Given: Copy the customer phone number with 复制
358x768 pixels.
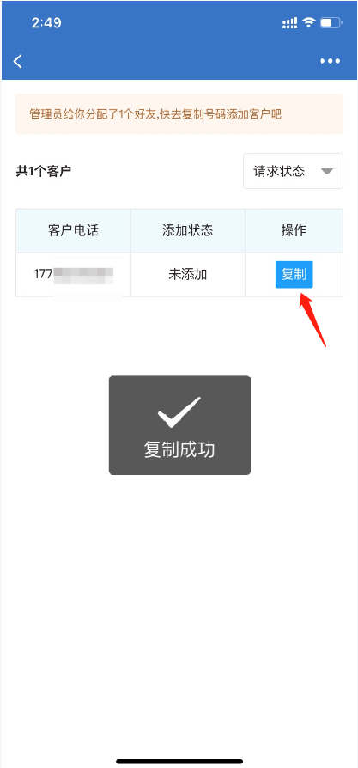Looking at the screenshot, I should pyautogui.click(x=294, y=274).
